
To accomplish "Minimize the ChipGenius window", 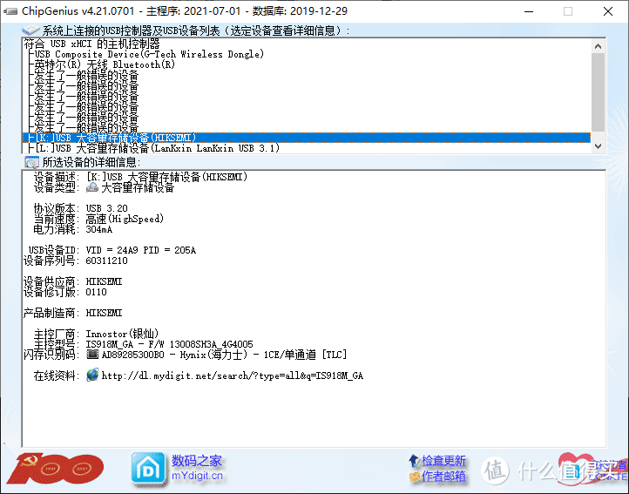I will 529,11.
